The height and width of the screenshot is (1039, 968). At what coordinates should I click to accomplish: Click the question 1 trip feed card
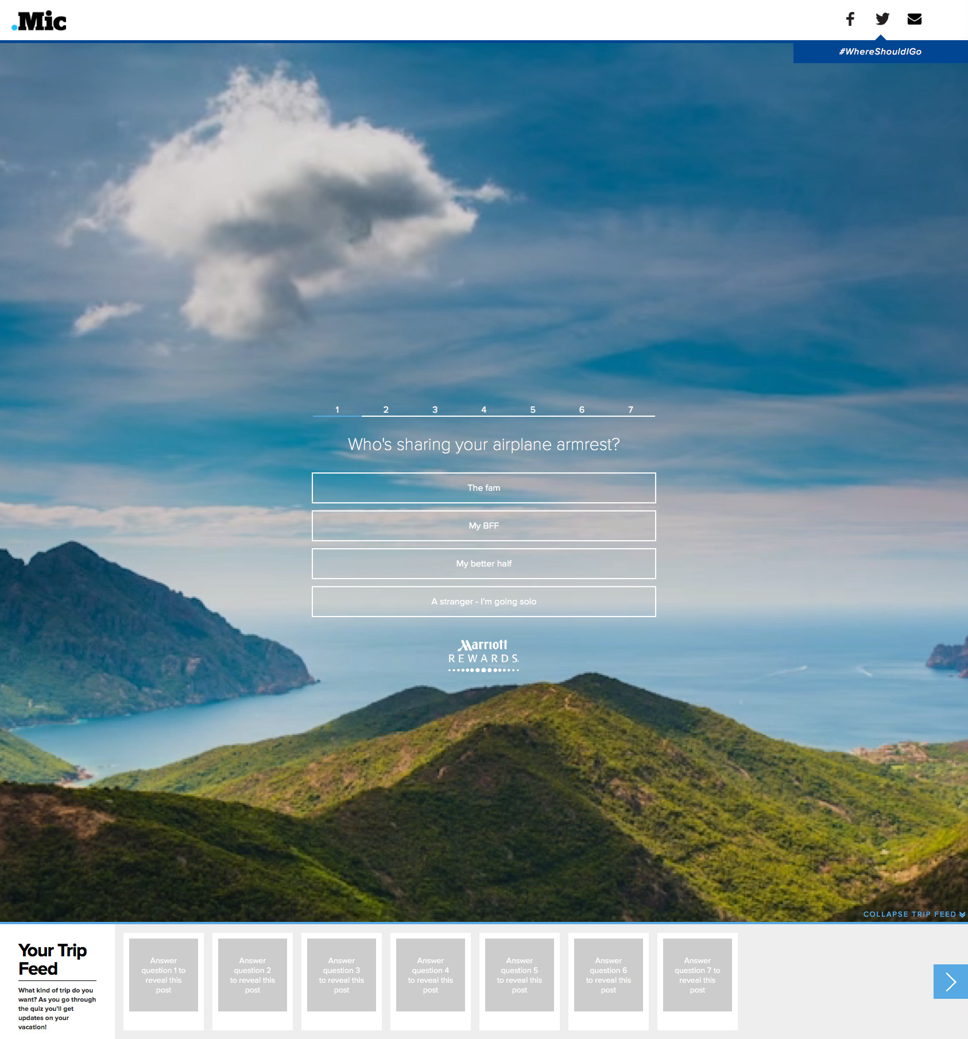click(x=164, y=975)
